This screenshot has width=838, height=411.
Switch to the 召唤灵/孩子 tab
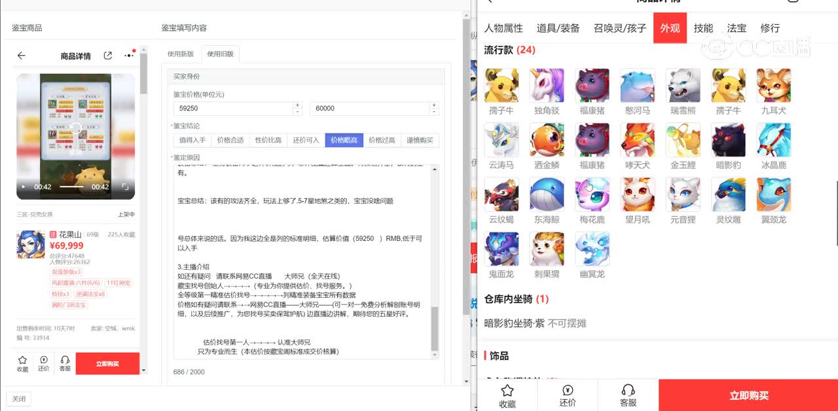tap(620, 28)
